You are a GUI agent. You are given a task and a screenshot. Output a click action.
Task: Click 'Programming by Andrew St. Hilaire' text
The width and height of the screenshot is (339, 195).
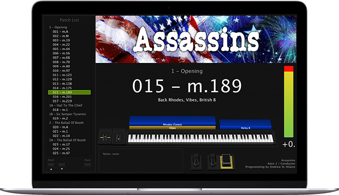pyautogui.click(x=270, y=167)
